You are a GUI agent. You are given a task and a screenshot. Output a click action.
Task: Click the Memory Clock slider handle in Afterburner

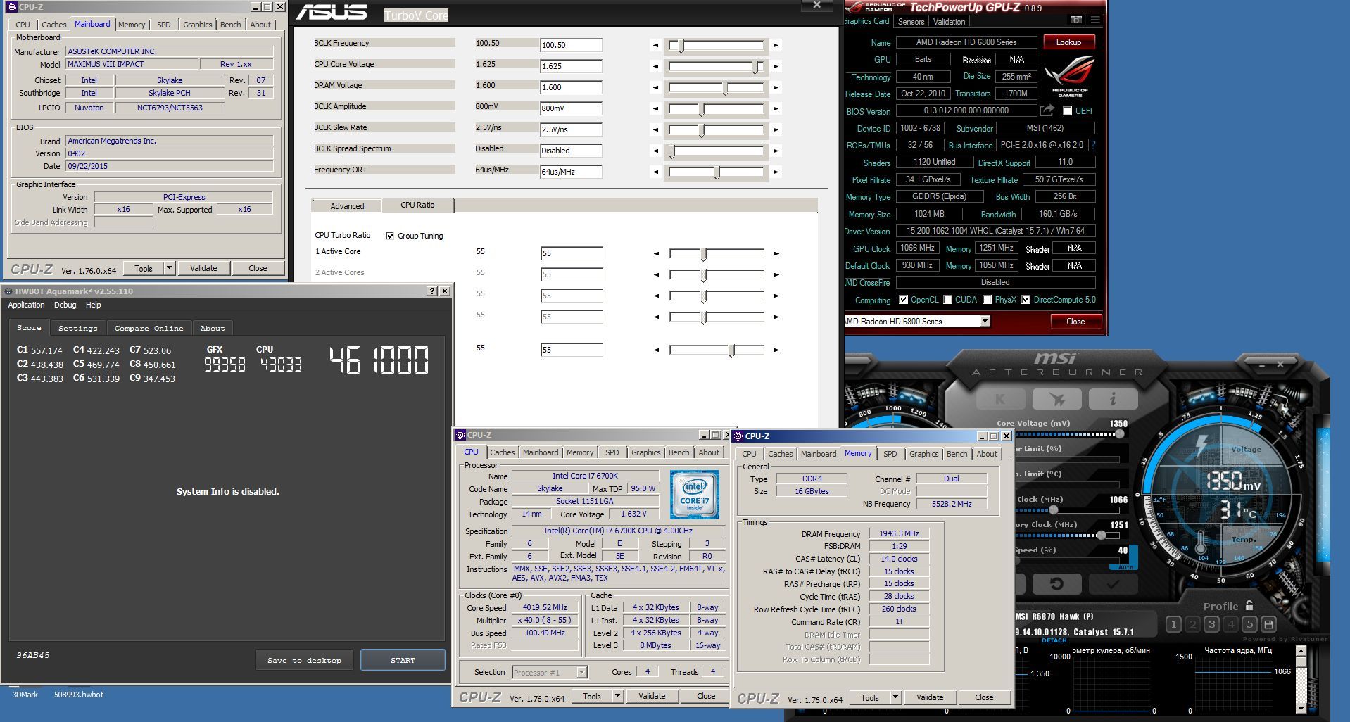pos(1102,536)
